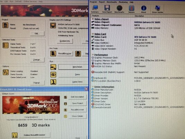Click the Batch run icon in Pro Tools
This screenshot has width=185, height=139.
click(78, 54)
